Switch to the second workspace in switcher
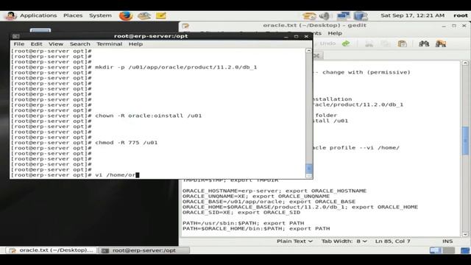This screenshot has width=471, height=265. (449, 250)
